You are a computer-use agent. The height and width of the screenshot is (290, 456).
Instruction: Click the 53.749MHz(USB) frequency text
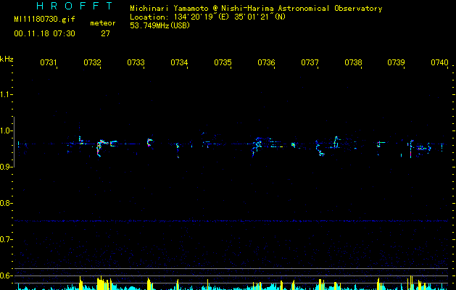(x=160, y=25)
